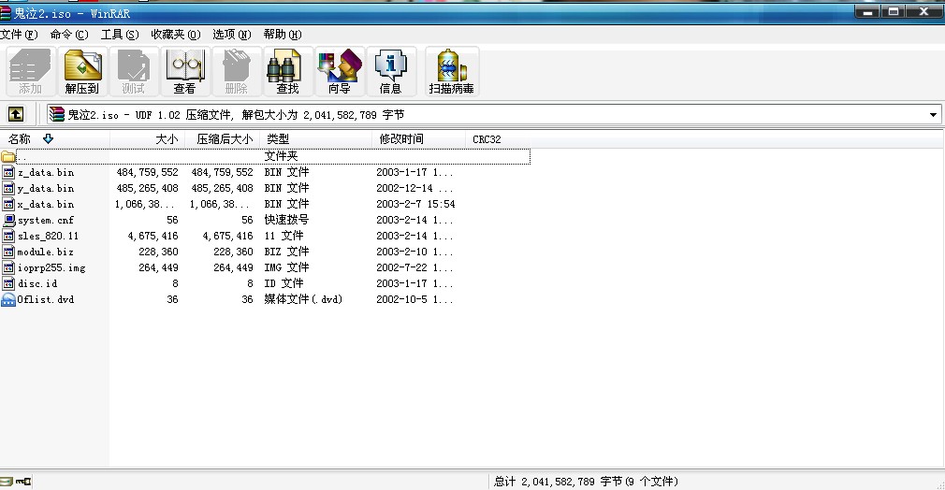Screen dimensions: 945x490
Task: Click the sles_820.11 file name
Action: click(49, 236)
